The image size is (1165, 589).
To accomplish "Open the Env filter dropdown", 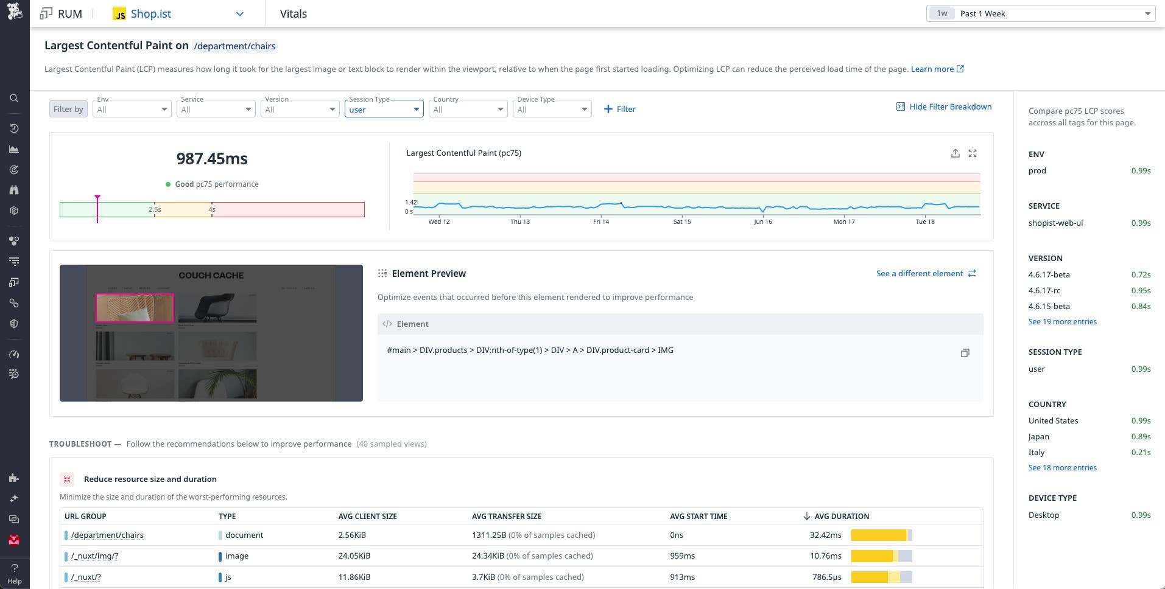I will (132, 109).
